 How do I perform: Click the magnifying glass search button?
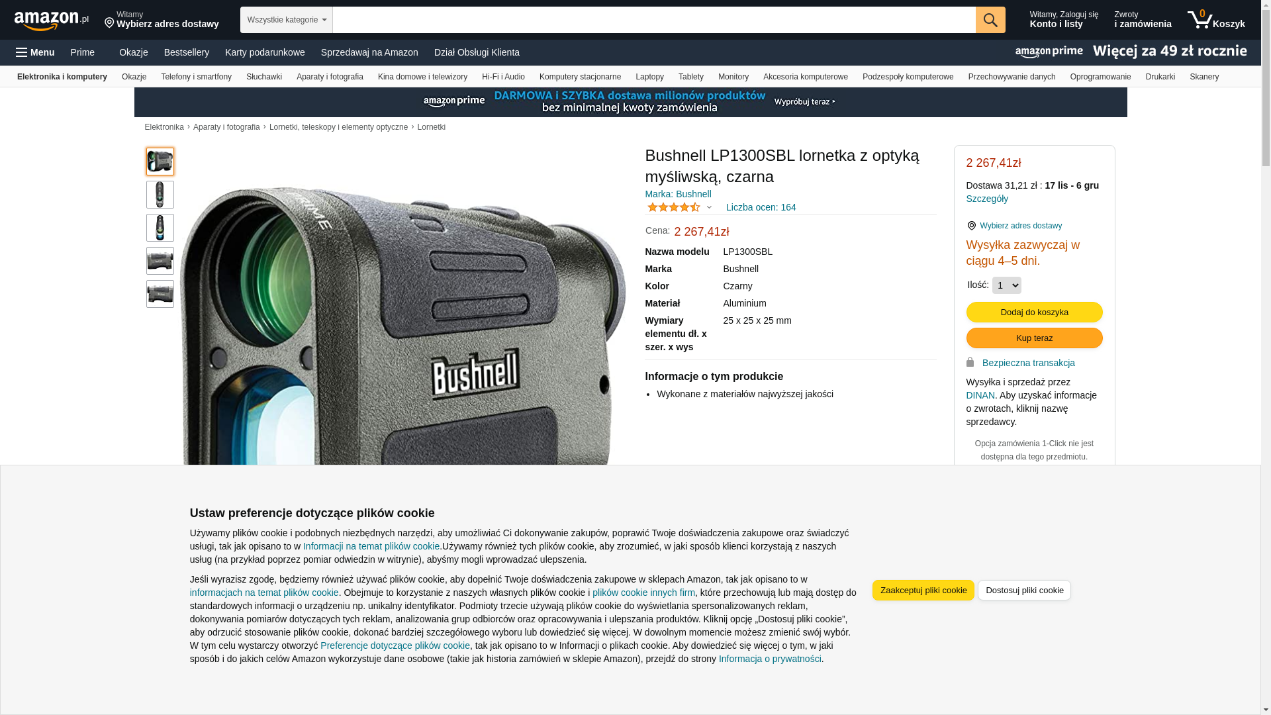point(990,20)
